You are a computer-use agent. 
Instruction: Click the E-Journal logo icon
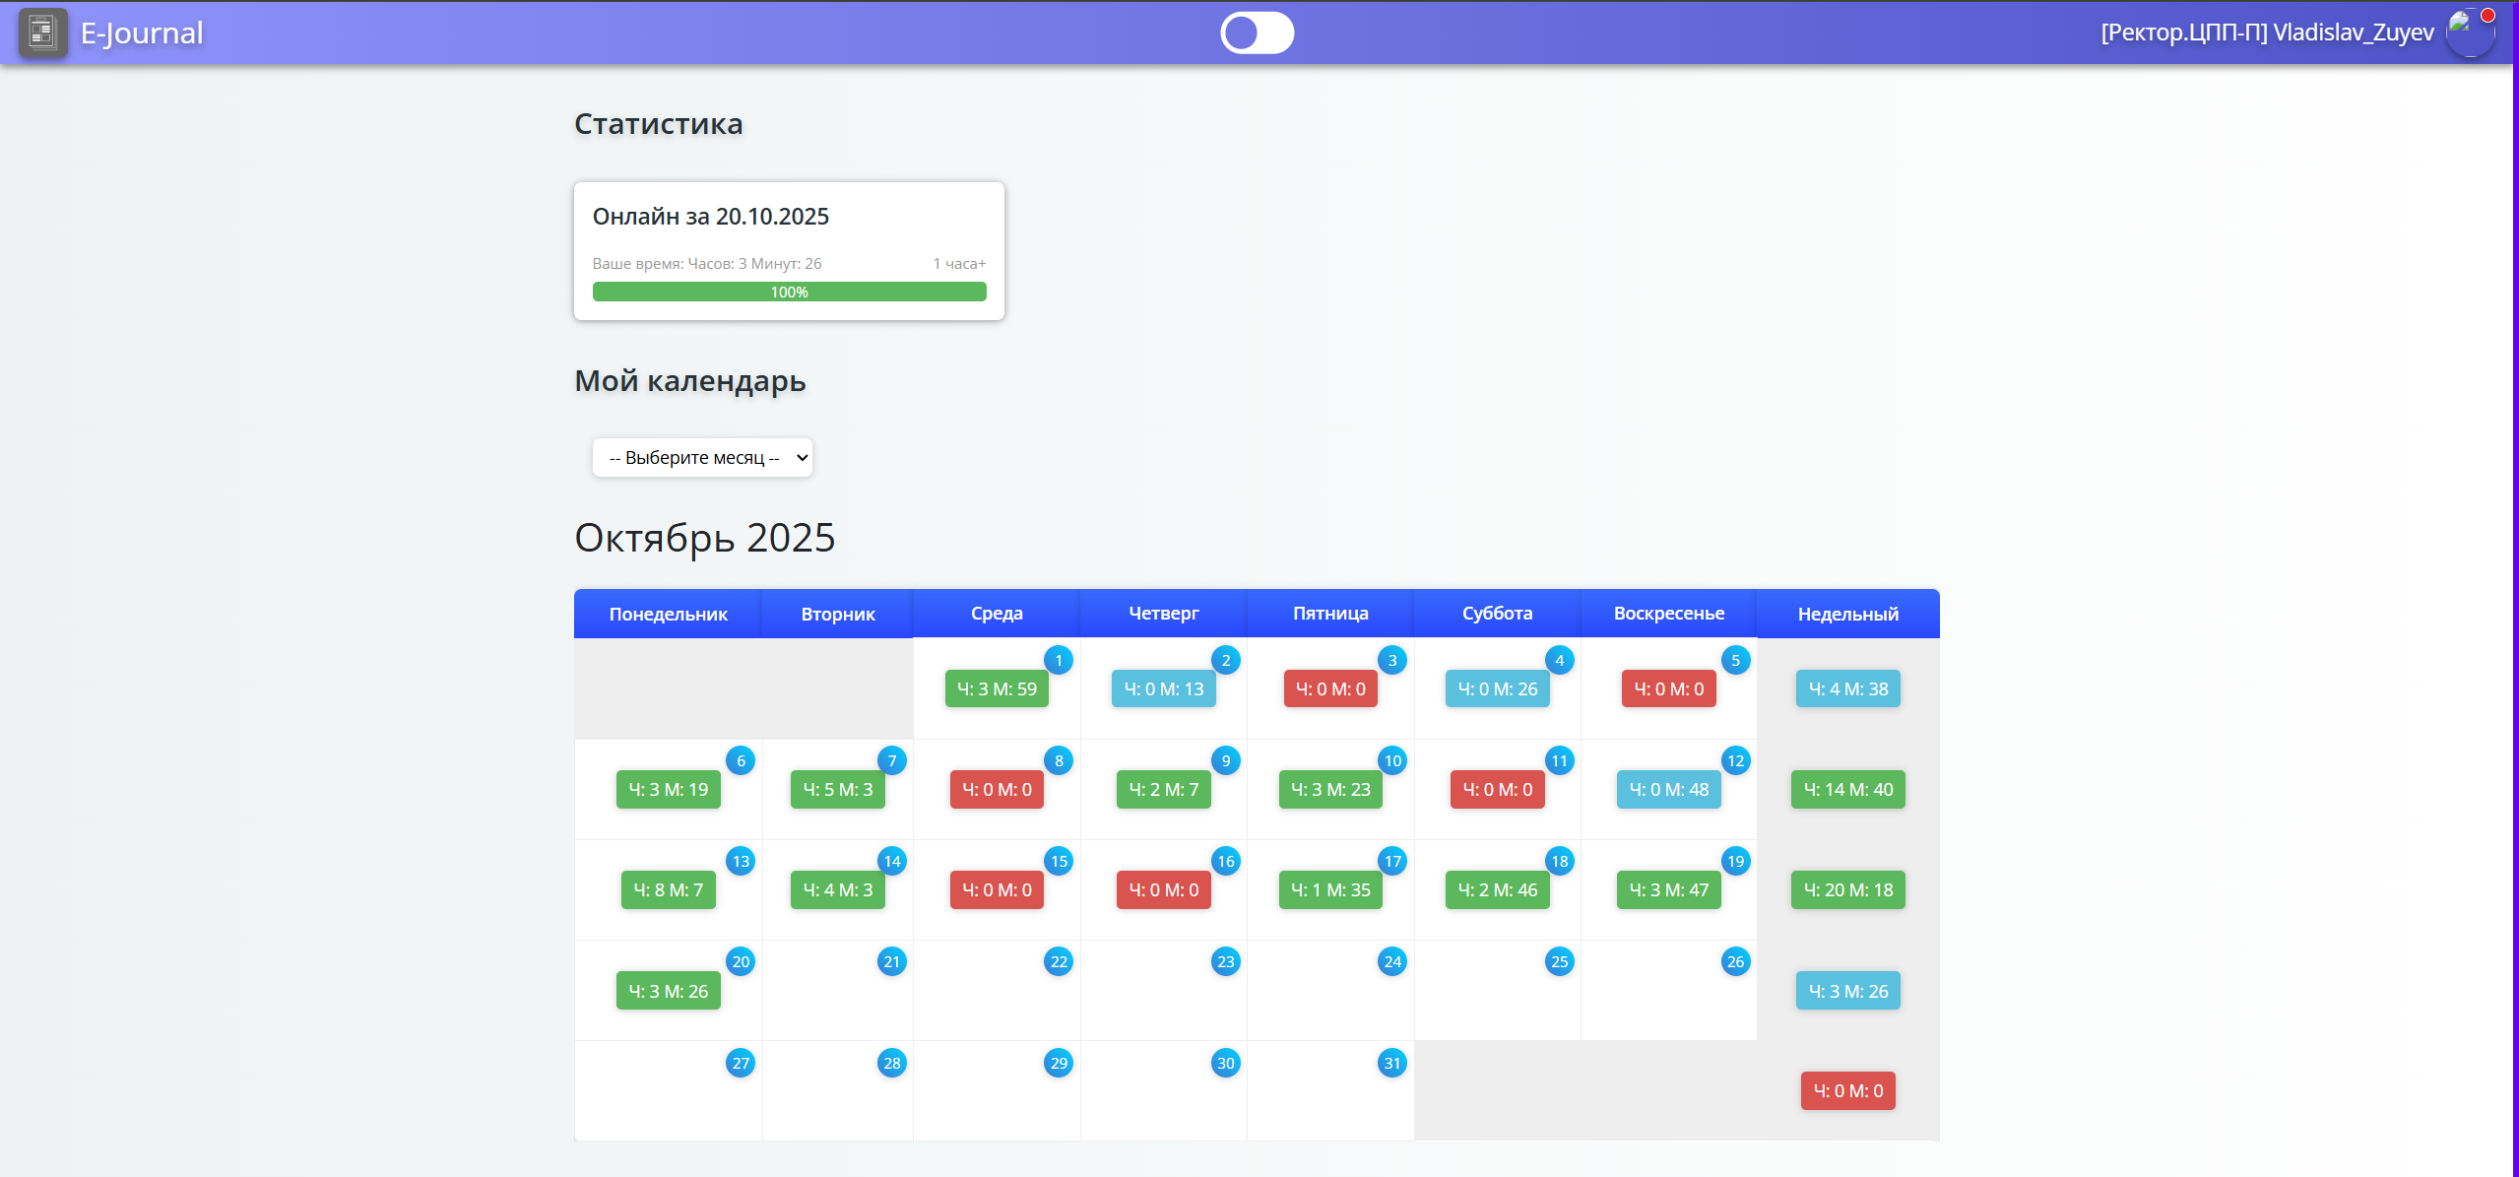point(42,33)
